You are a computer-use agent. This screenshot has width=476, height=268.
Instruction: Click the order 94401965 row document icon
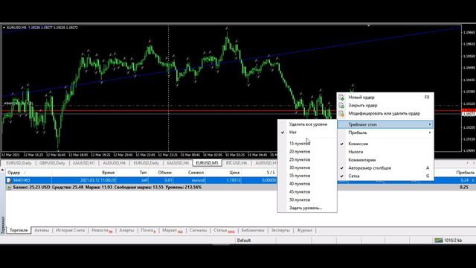coord(9,180)
